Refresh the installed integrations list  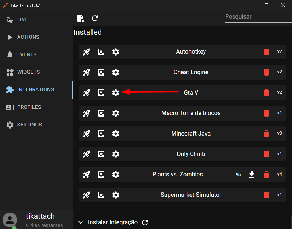[95, 18]
